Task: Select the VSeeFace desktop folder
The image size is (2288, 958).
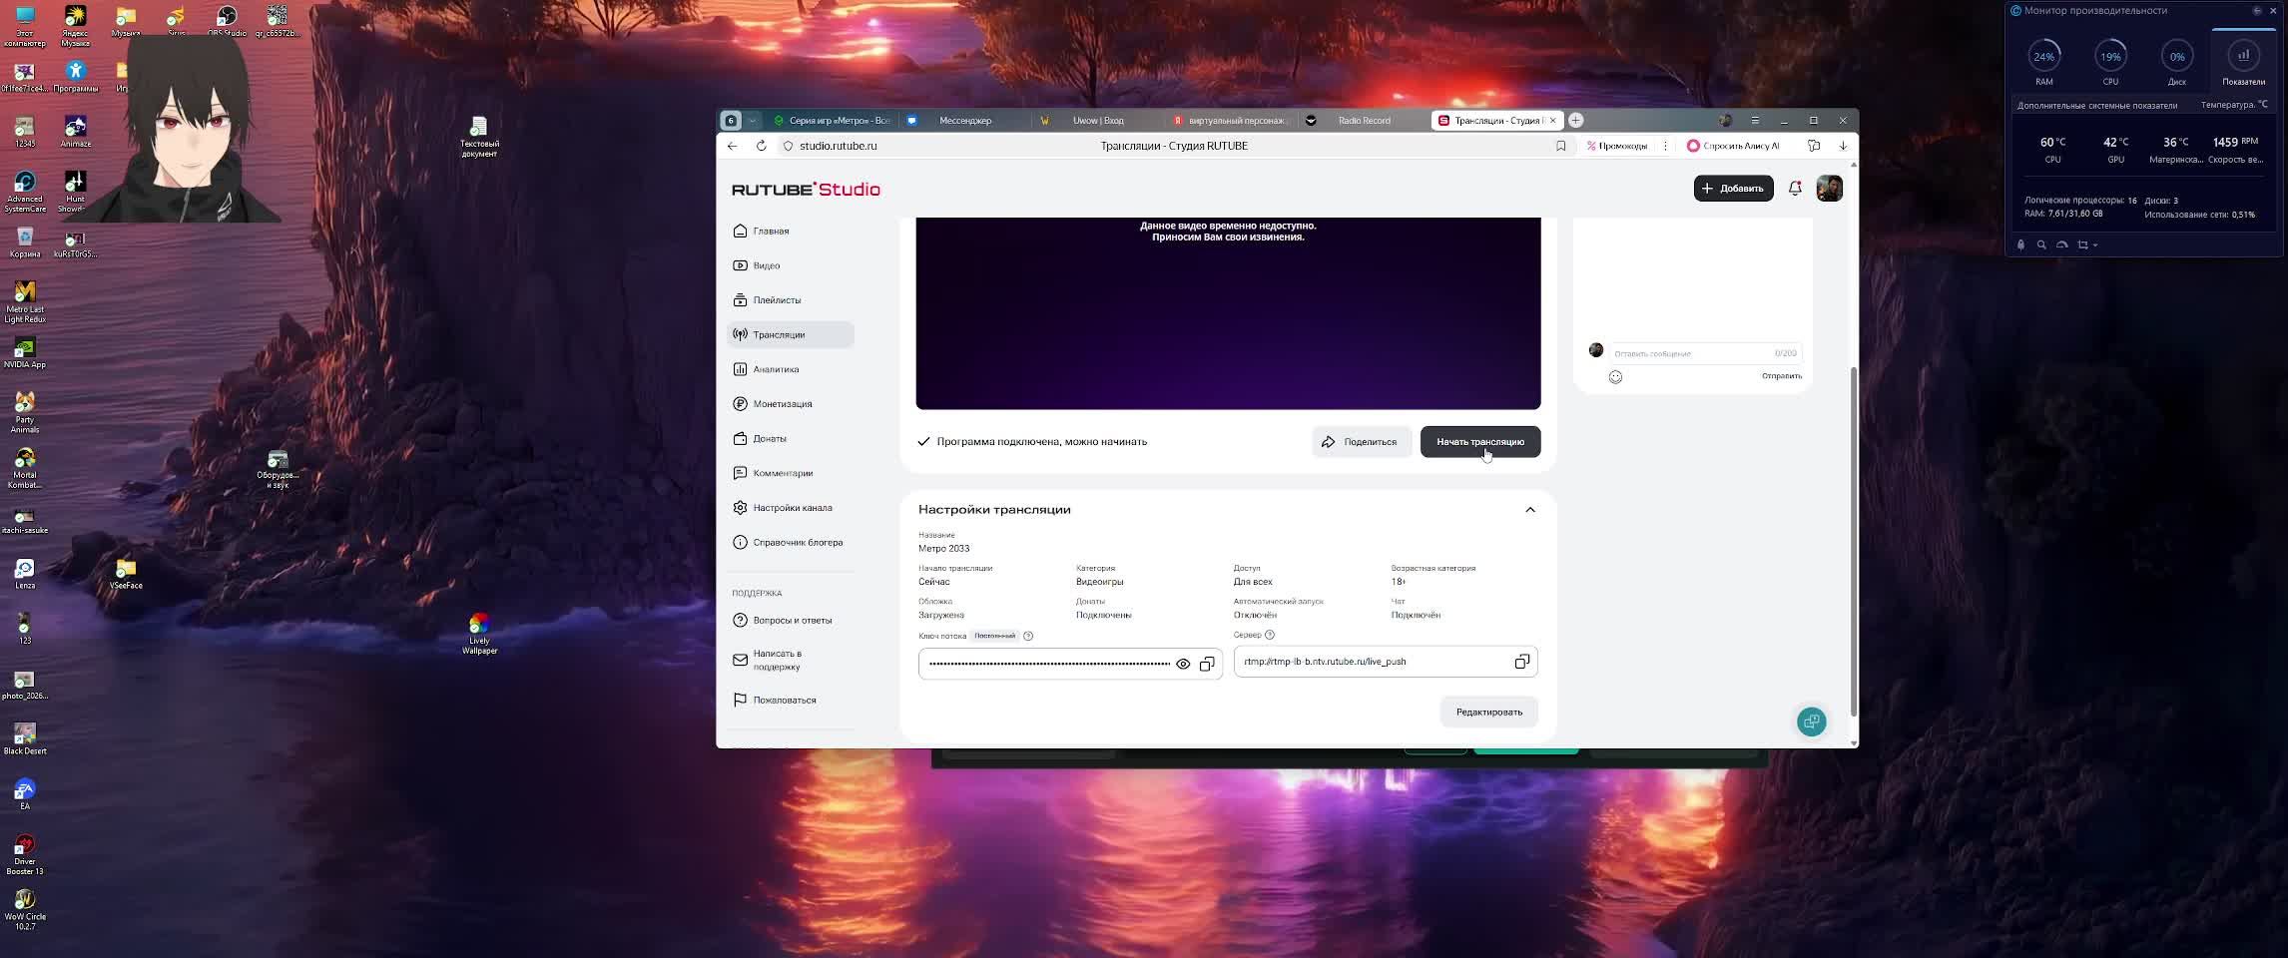Action: 126,574
